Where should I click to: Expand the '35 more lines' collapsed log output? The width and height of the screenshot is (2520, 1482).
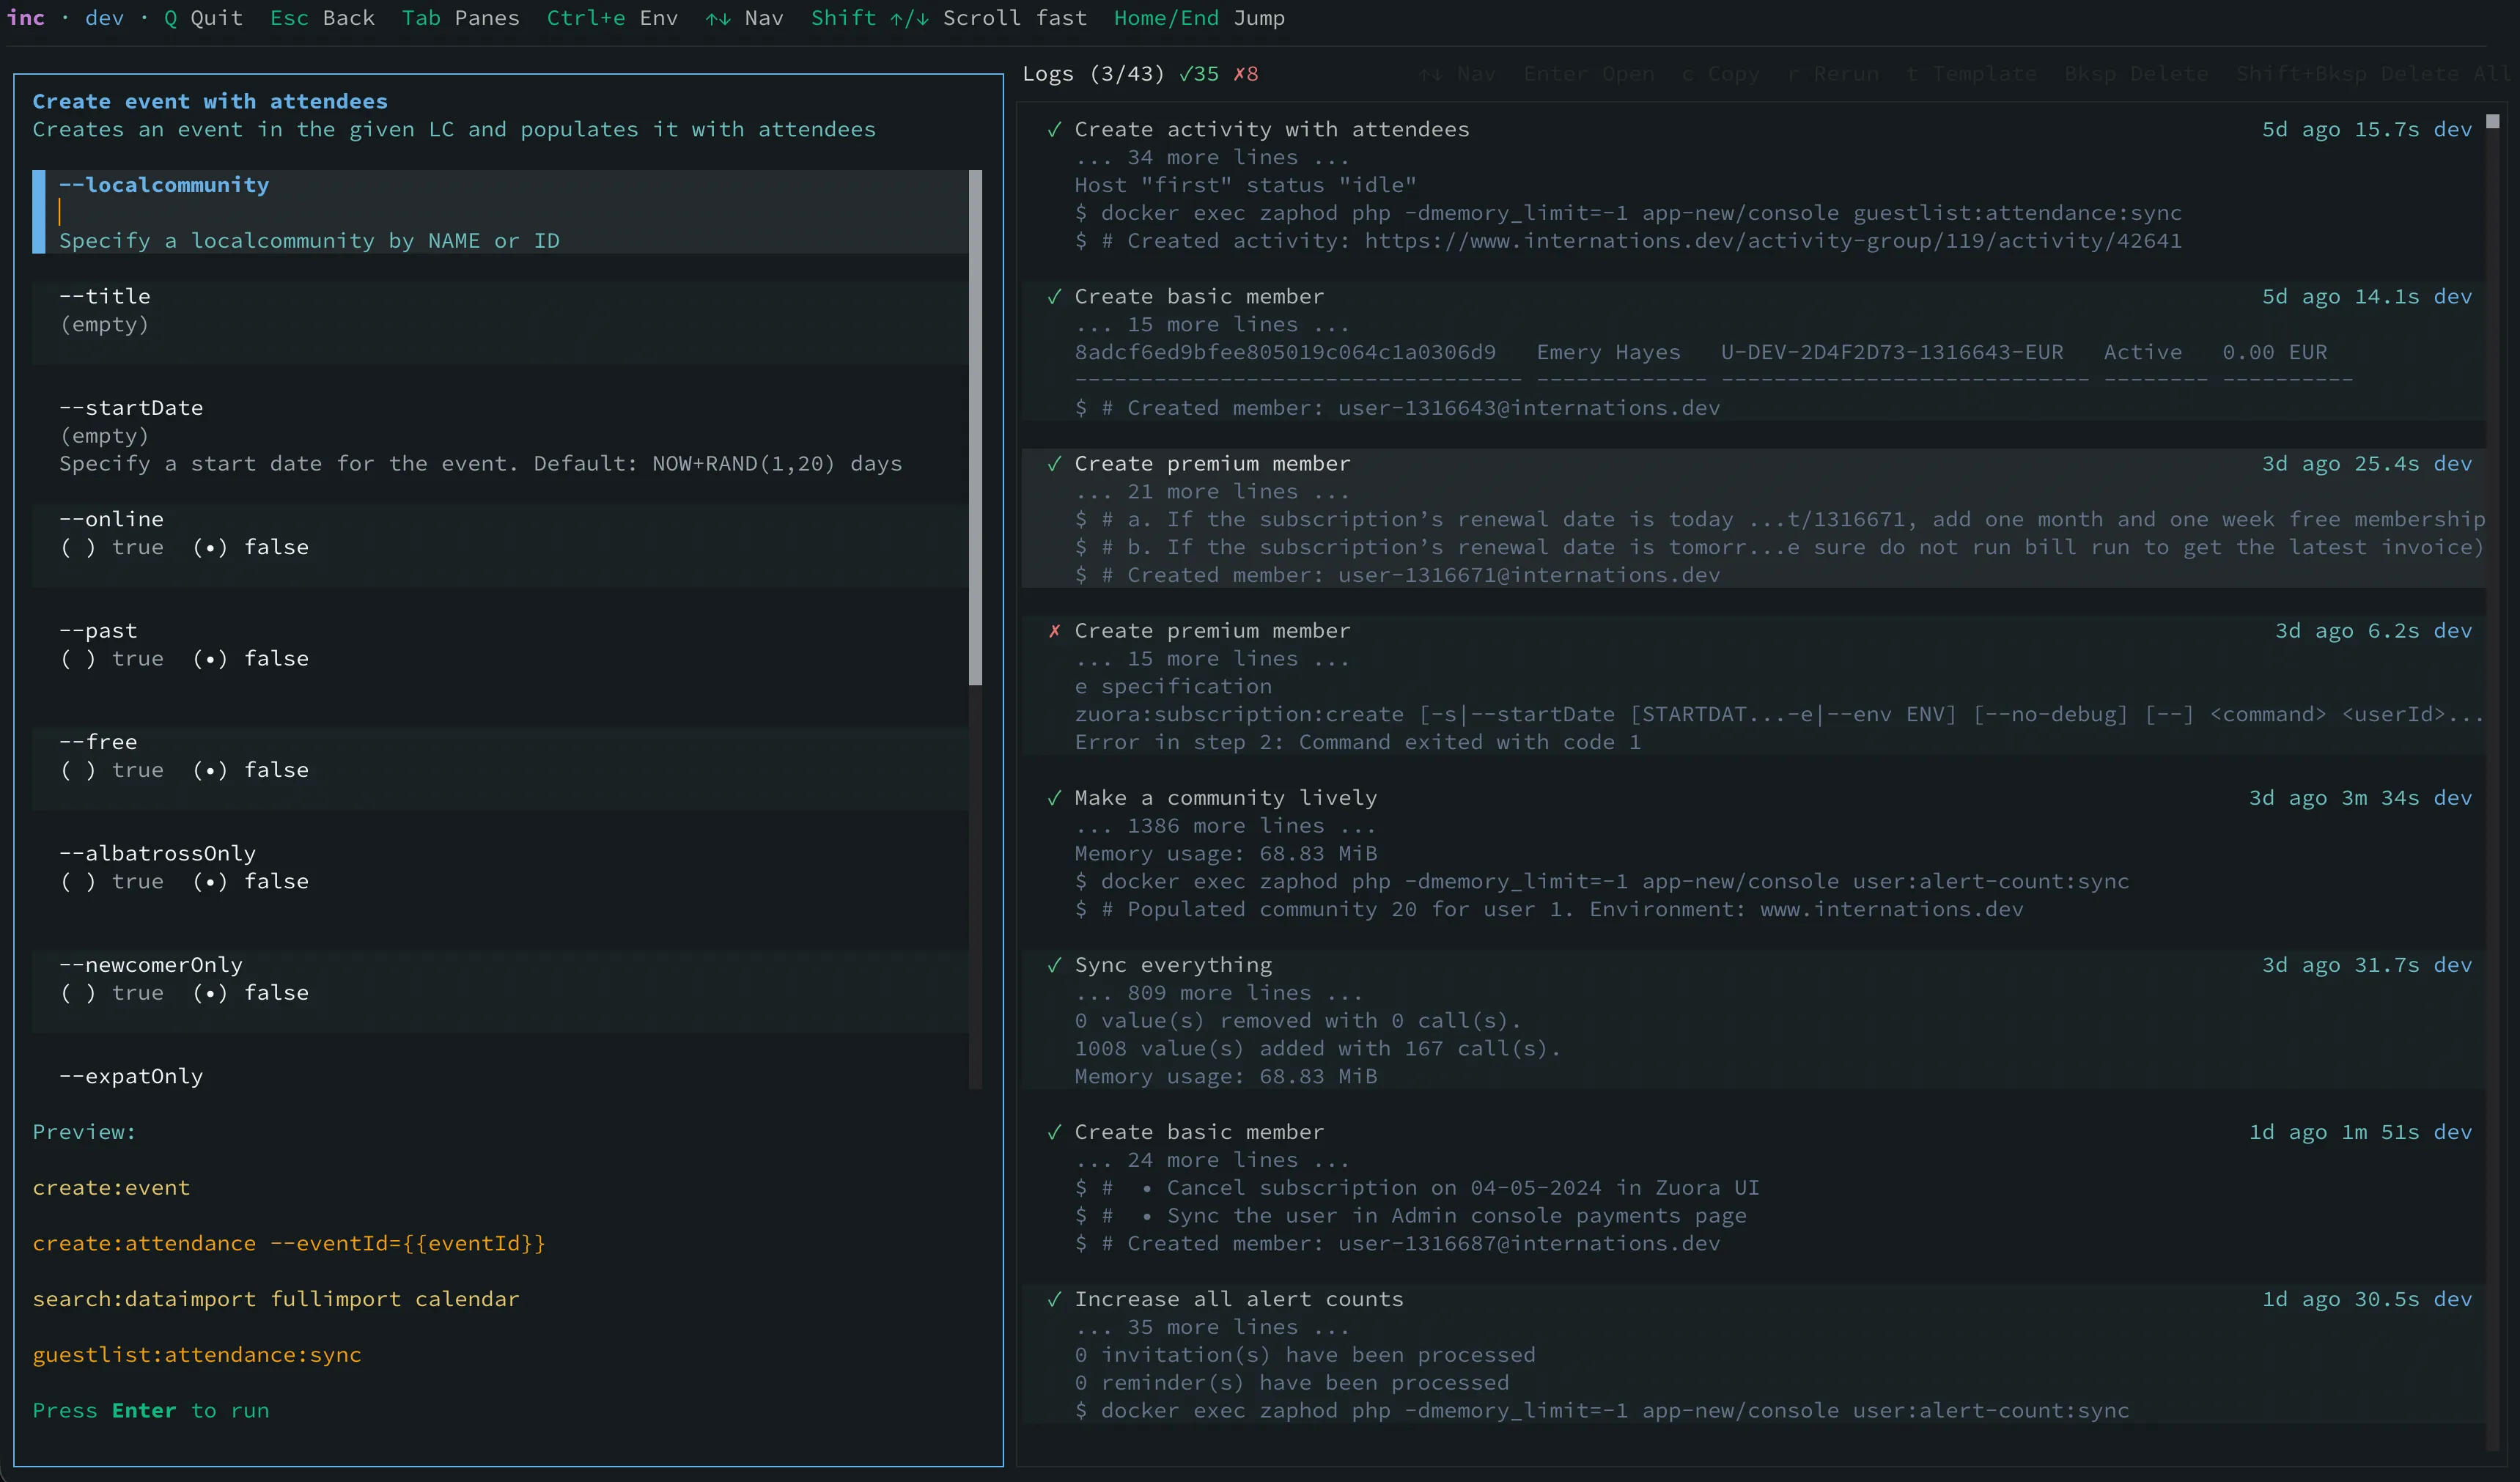(1212, 1327)
